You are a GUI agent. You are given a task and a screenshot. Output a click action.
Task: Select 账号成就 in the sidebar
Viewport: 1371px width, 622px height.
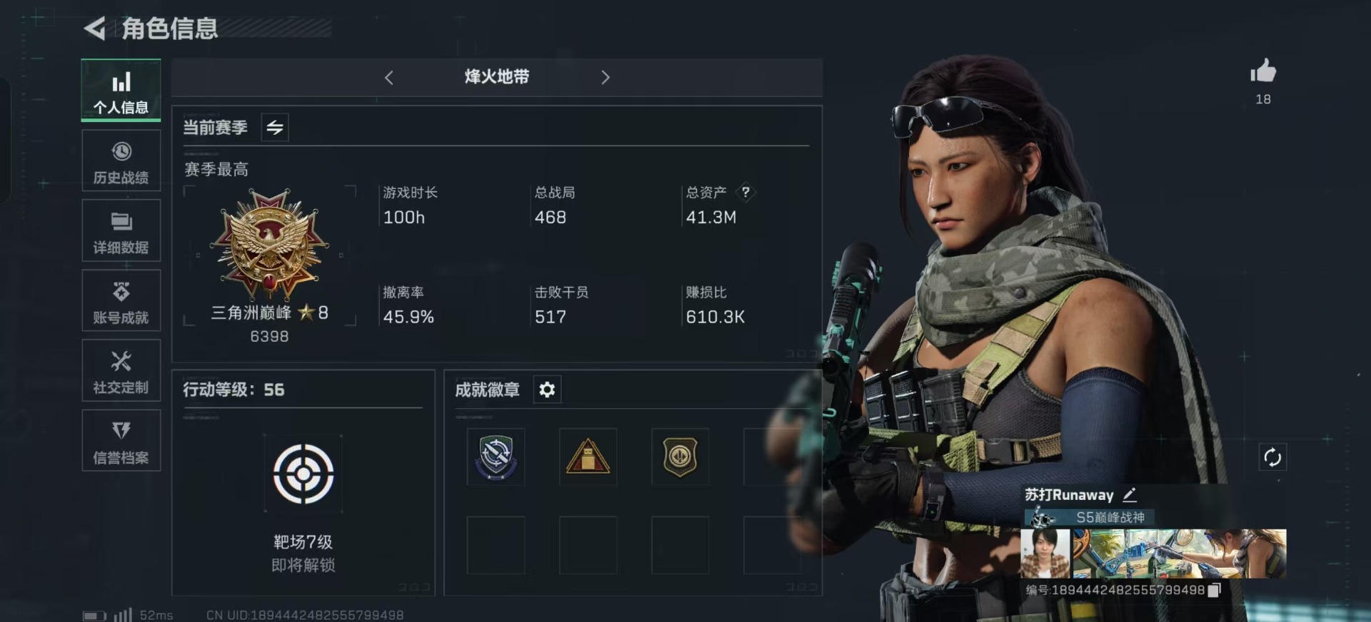(x=121, y=301)
